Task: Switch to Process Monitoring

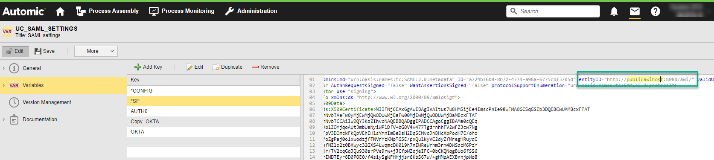Action: click(182, 11)
